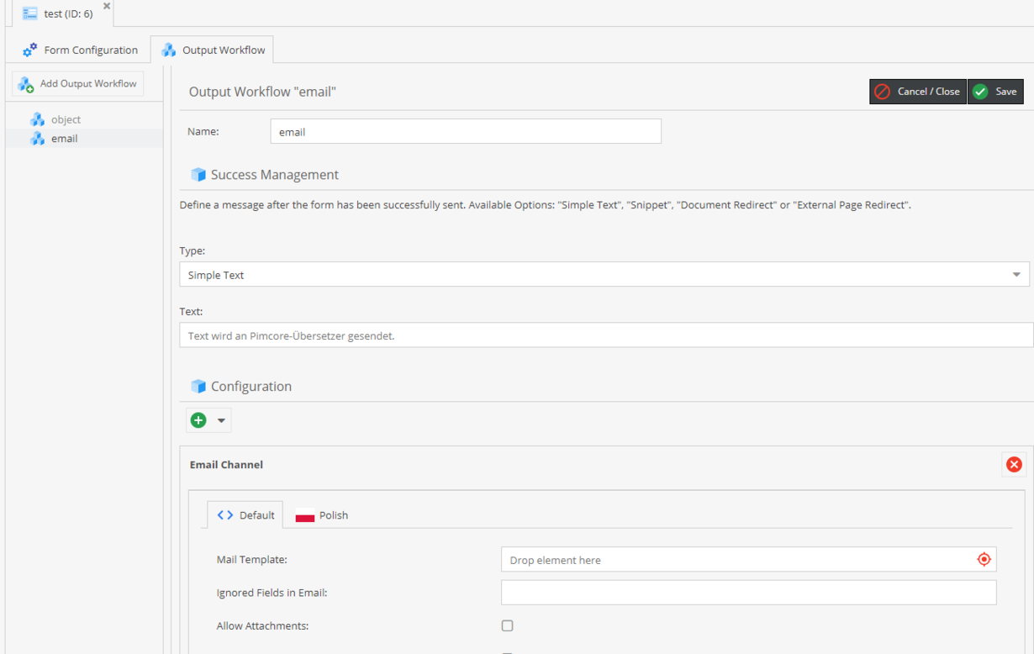Click the Ignored Fields in Email input
Screen dimensions: 1034x654
(748, 593)
